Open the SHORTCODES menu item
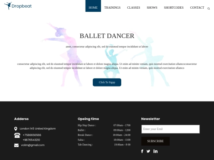Viewport: 214px width, 160px height. (x=174, y=8)
